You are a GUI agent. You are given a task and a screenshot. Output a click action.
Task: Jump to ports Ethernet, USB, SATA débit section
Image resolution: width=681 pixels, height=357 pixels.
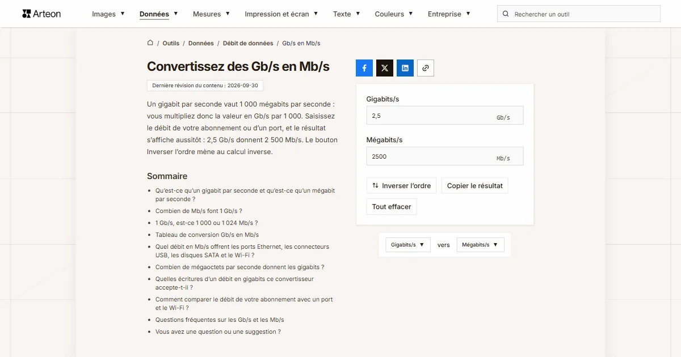tap(242, 251)
